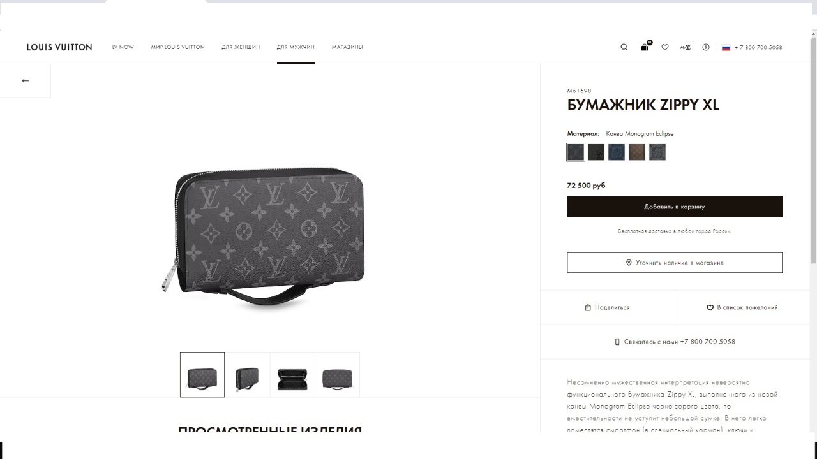Open the Магазины menu item

click(x=347, y=47)
